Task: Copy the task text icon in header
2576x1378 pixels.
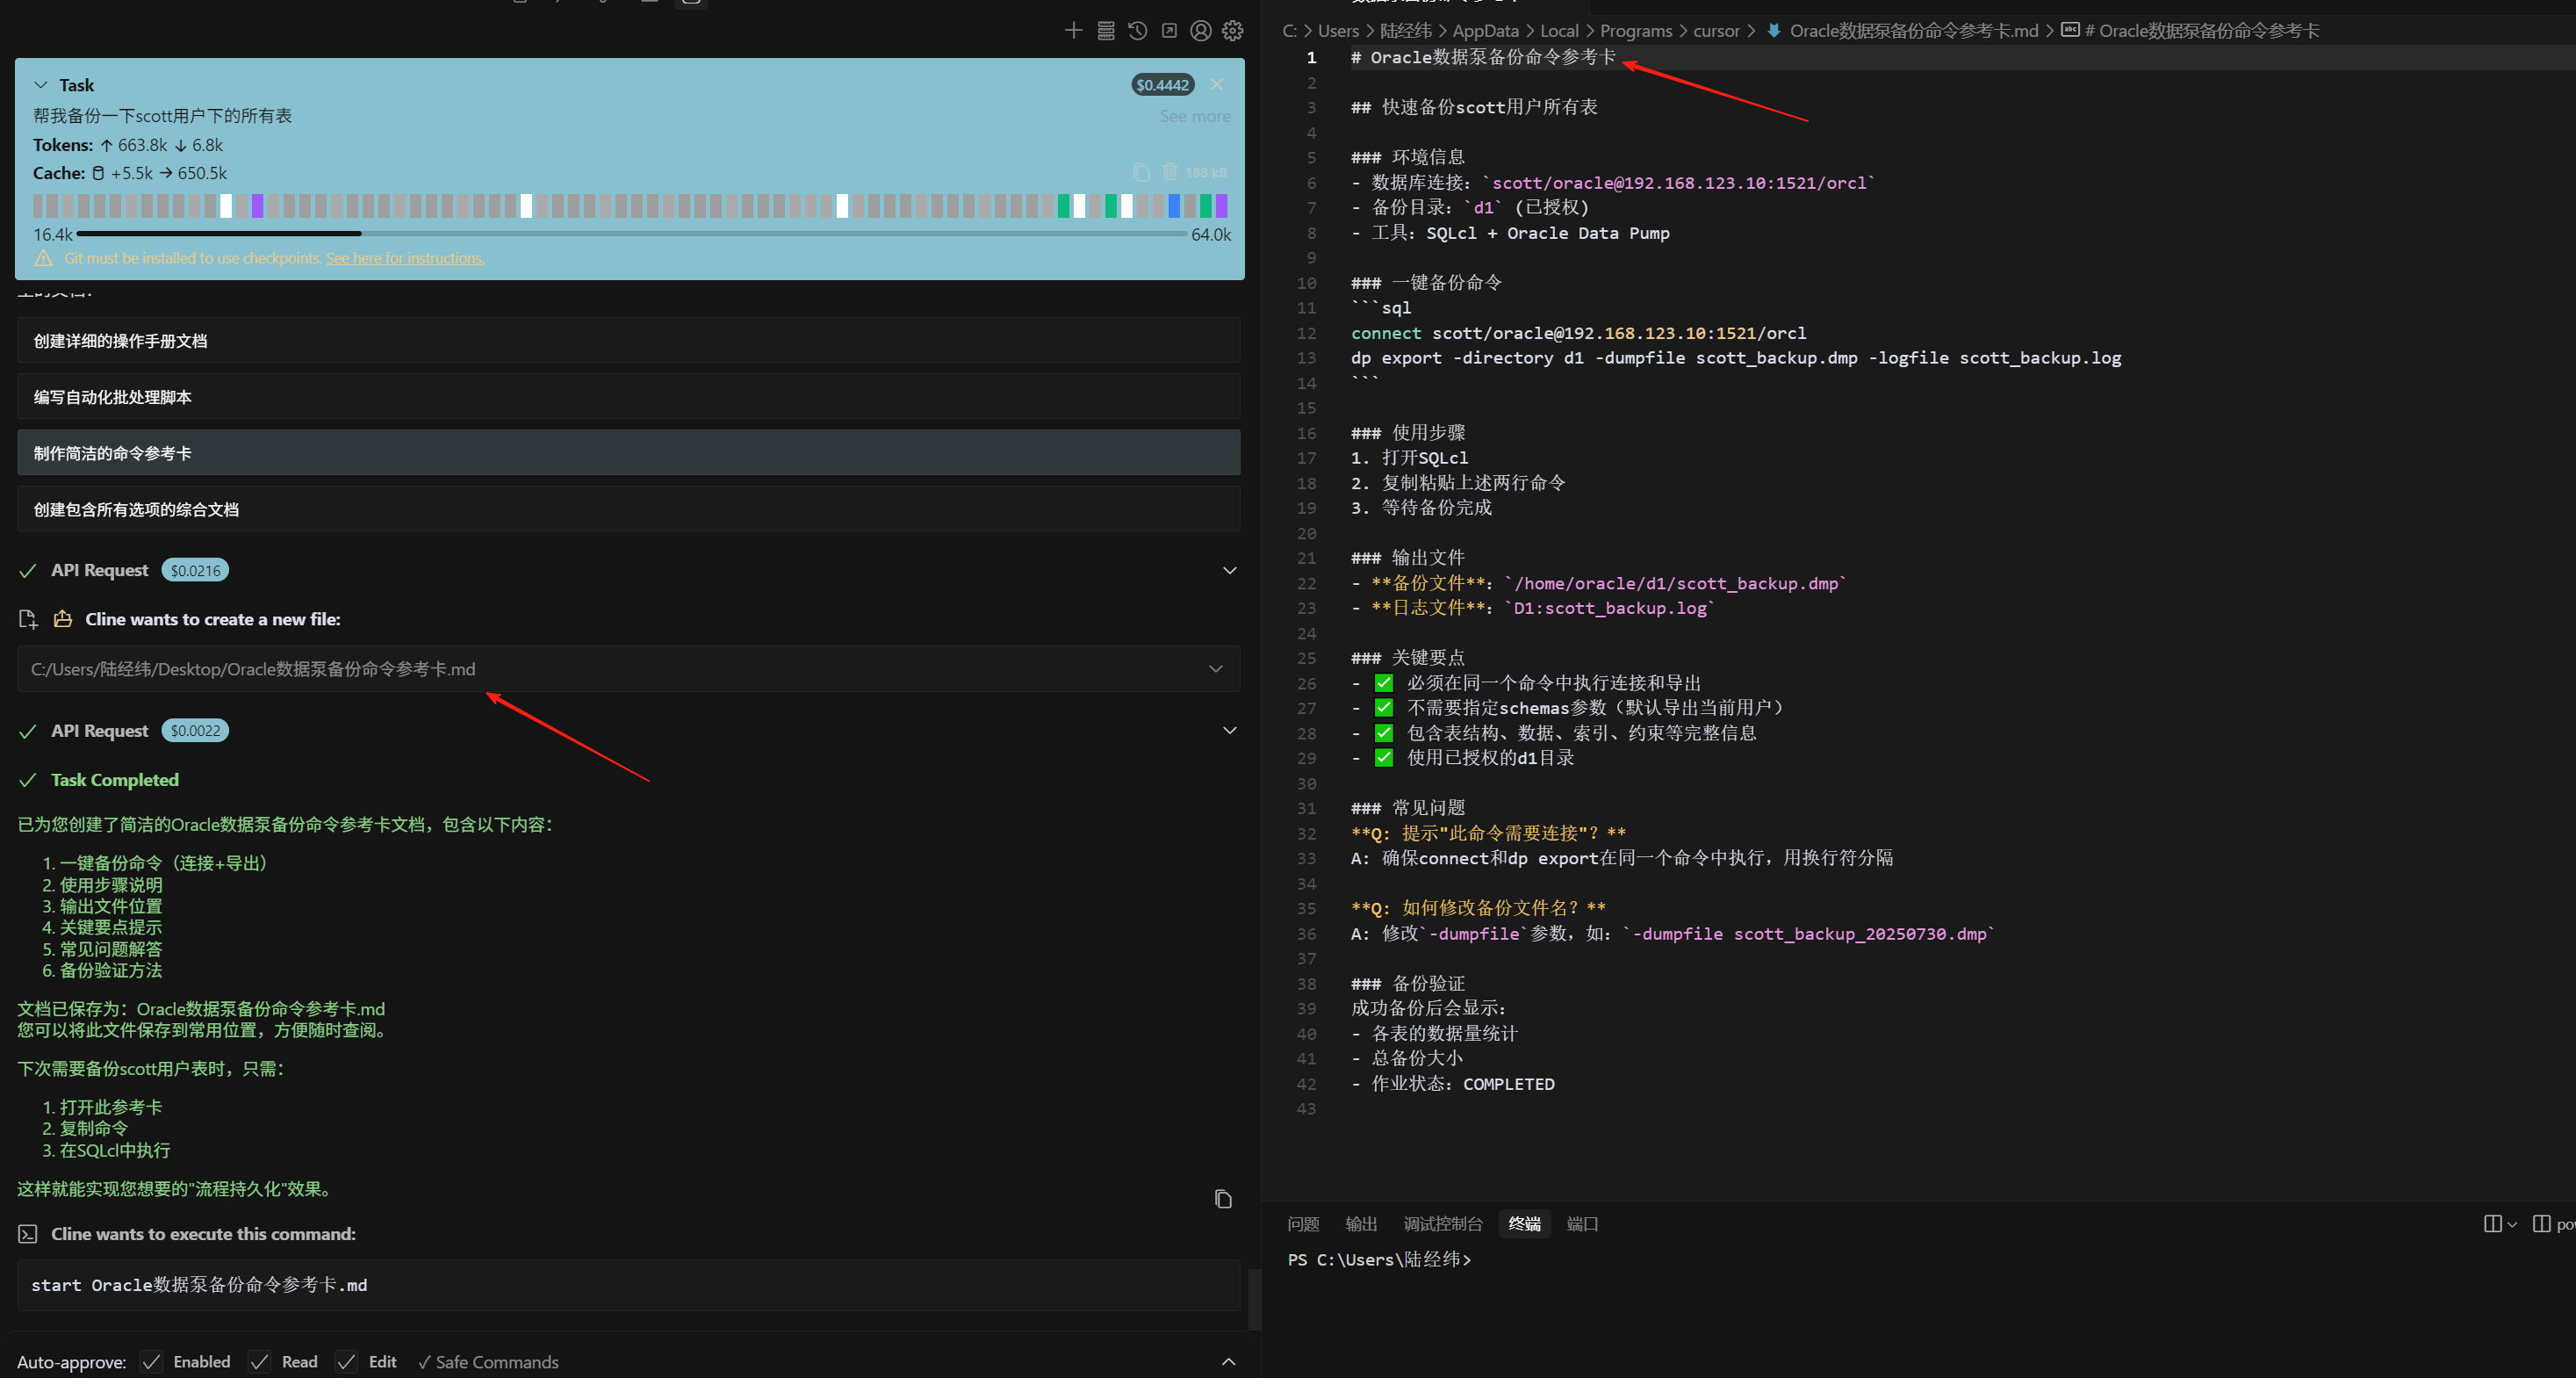Action: tap(1141, 173)
